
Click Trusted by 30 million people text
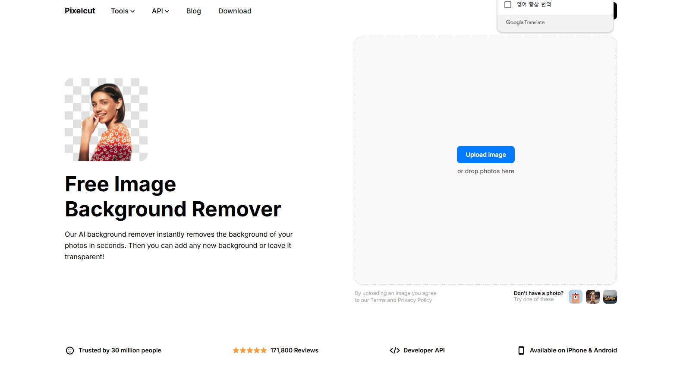click(120, 350)
